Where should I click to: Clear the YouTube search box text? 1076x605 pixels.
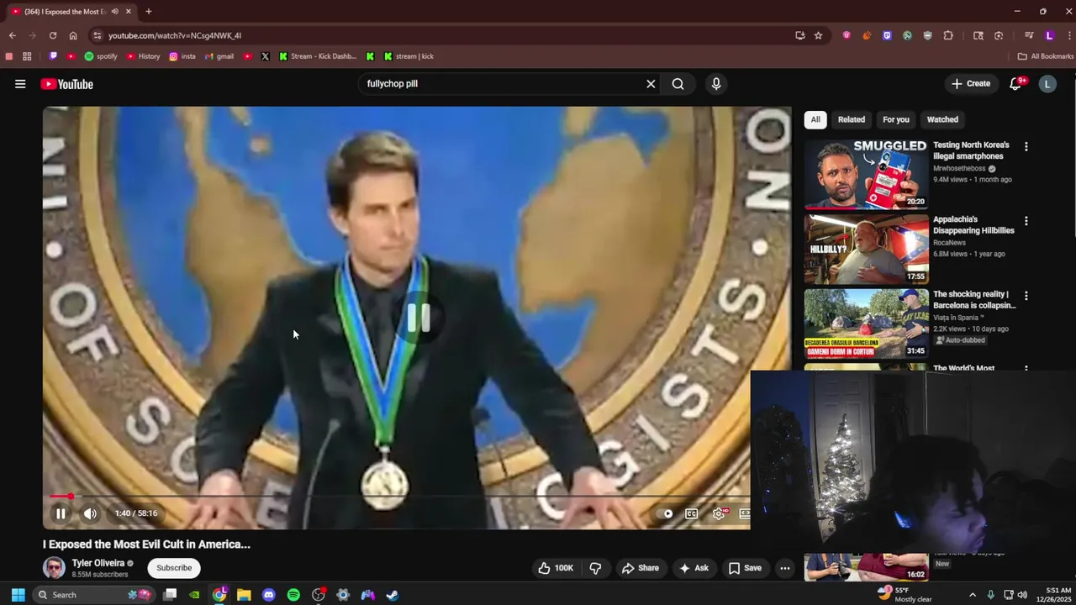pos(651,84)
